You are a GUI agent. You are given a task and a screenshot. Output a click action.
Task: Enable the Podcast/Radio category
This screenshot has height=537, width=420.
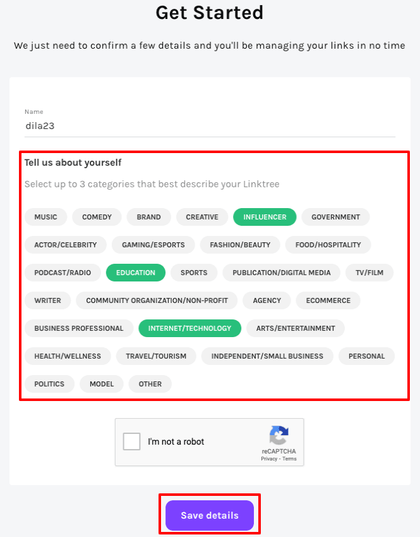63,273
